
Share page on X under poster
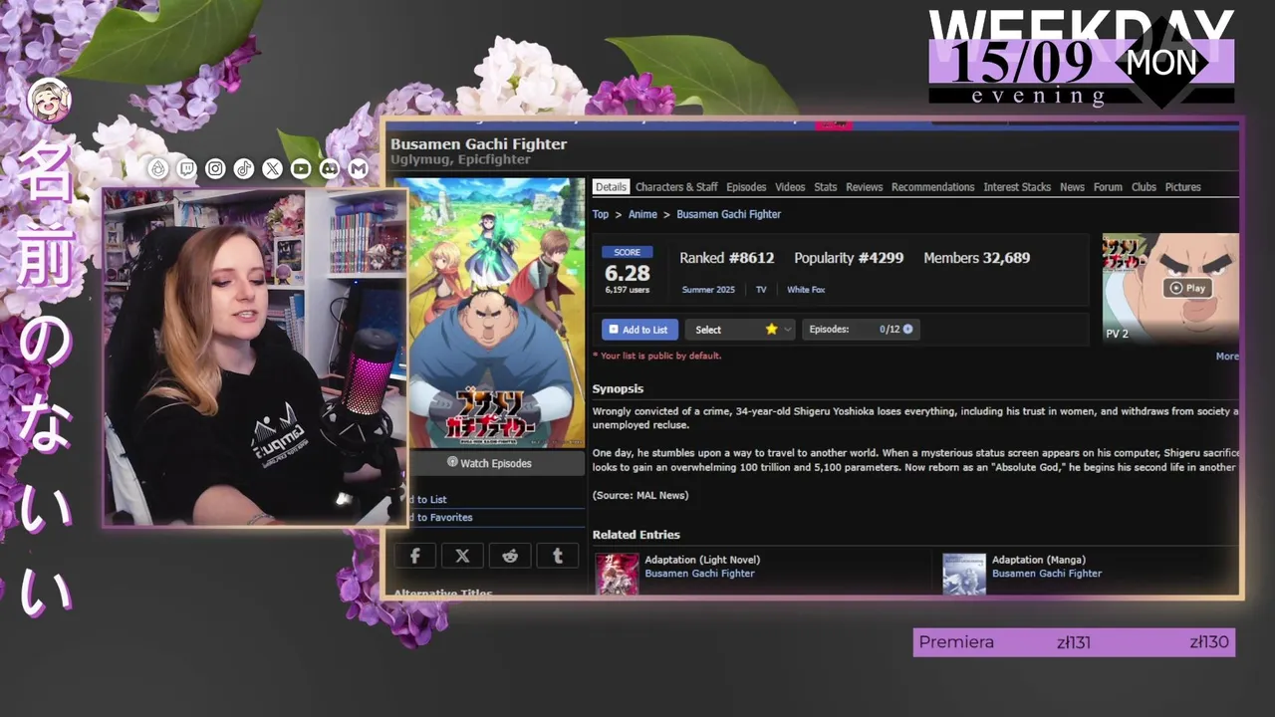[462, 556]
